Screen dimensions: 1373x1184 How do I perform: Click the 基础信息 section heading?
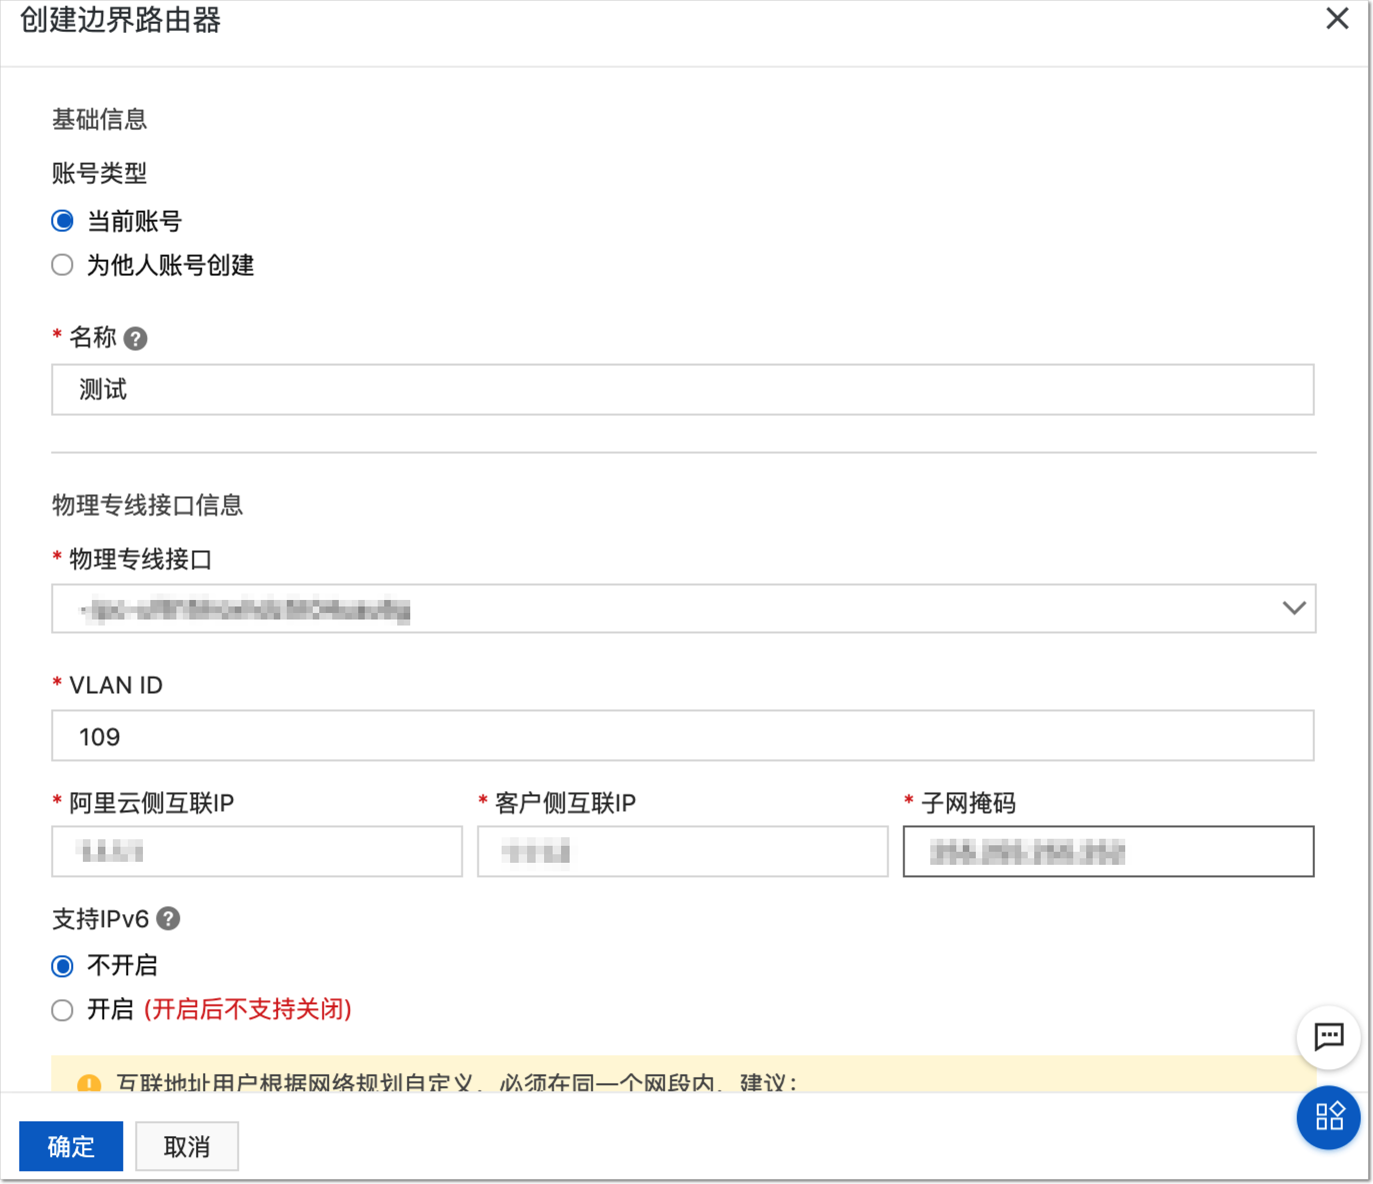99,119
